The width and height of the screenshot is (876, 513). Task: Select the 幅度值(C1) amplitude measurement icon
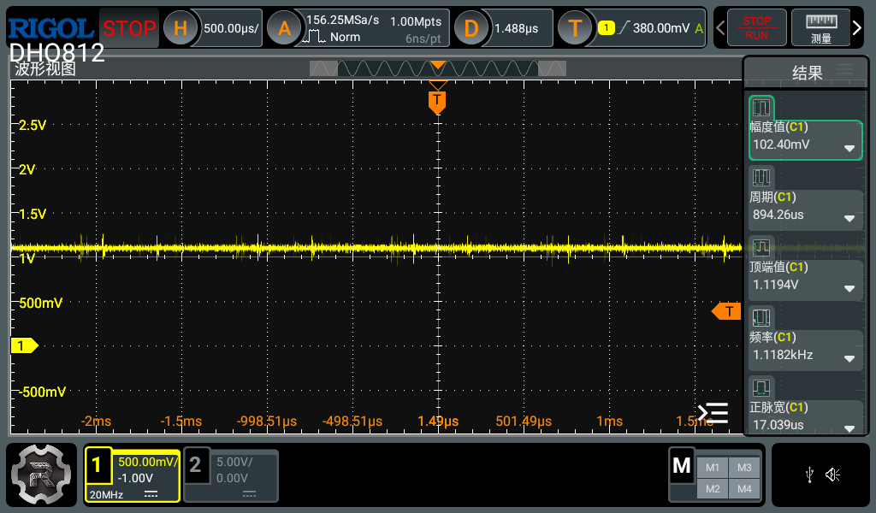761,107
